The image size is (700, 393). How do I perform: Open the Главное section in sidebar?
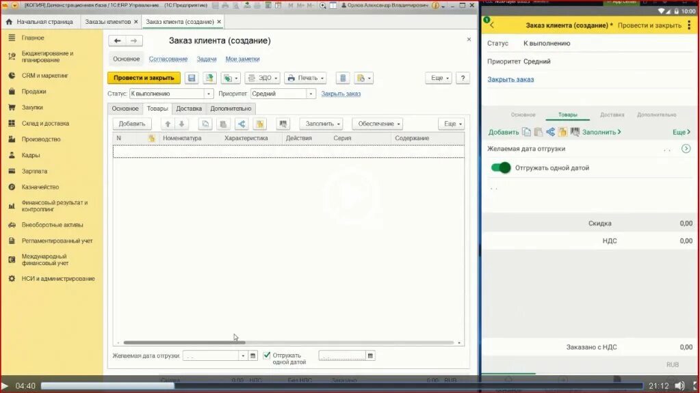tap(33, 38)
